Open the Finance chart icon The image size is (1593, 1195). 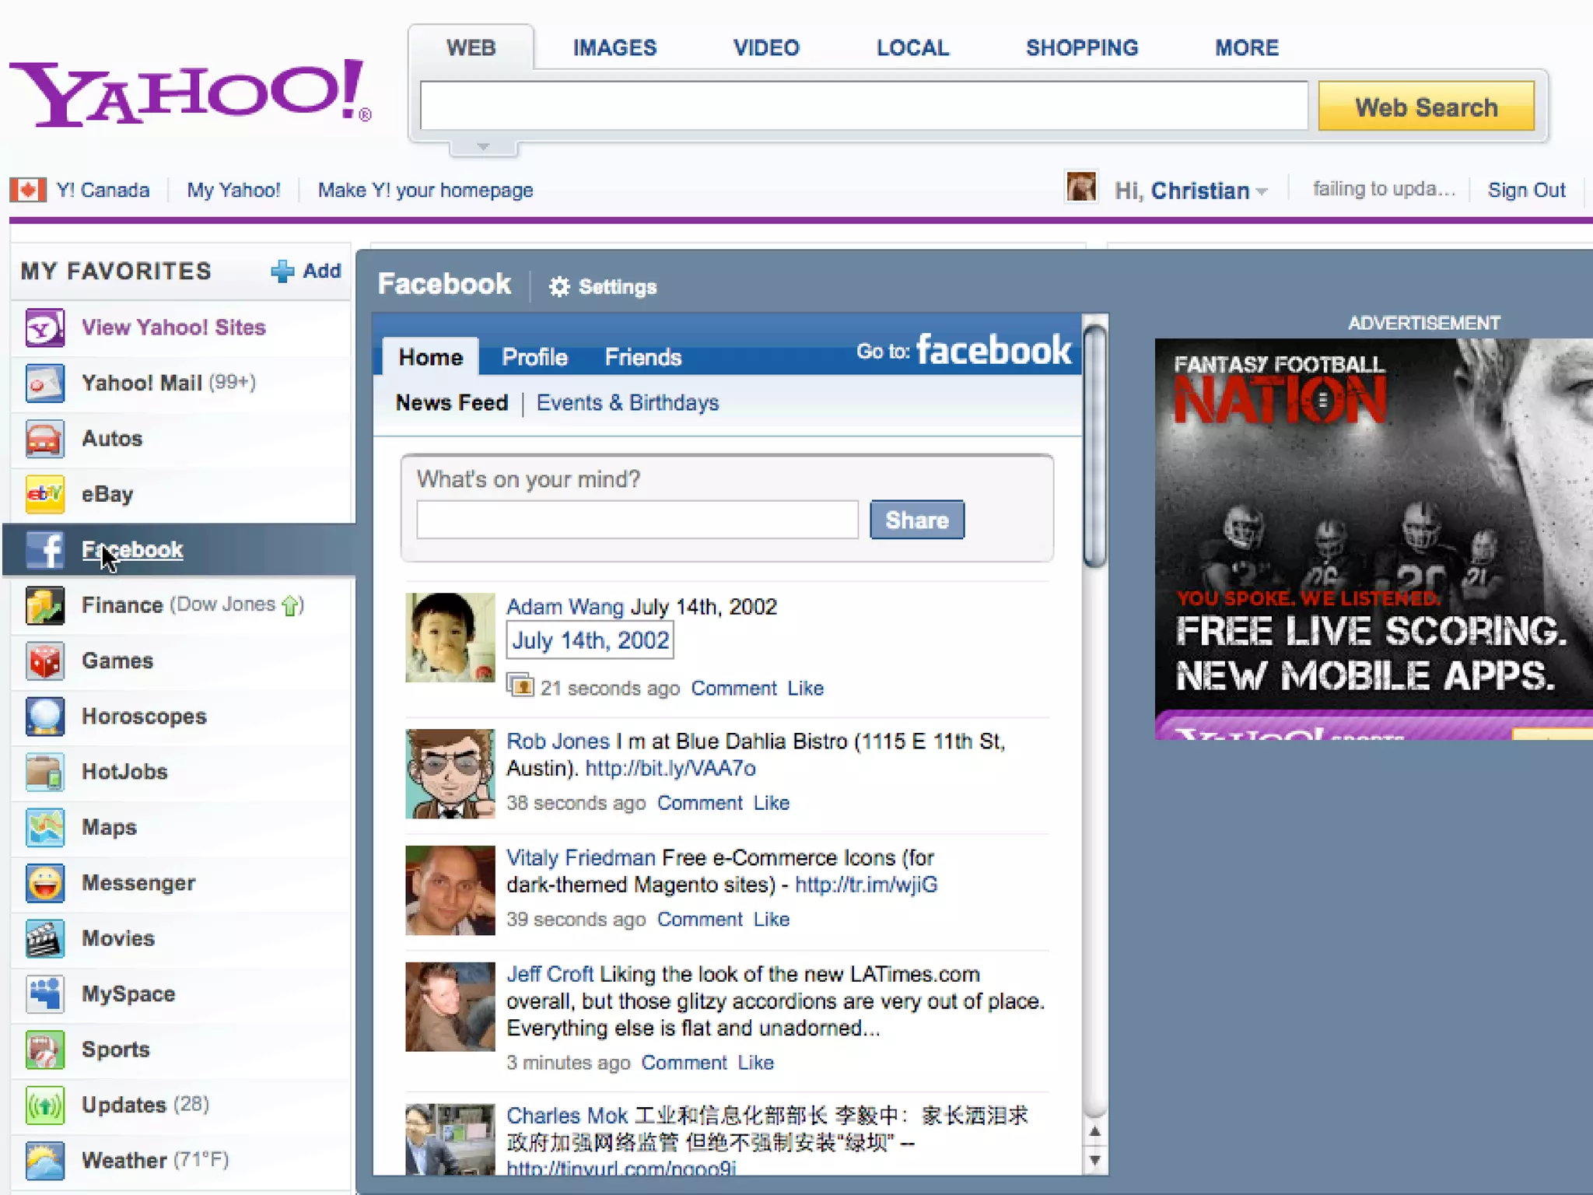coord(44,605)
